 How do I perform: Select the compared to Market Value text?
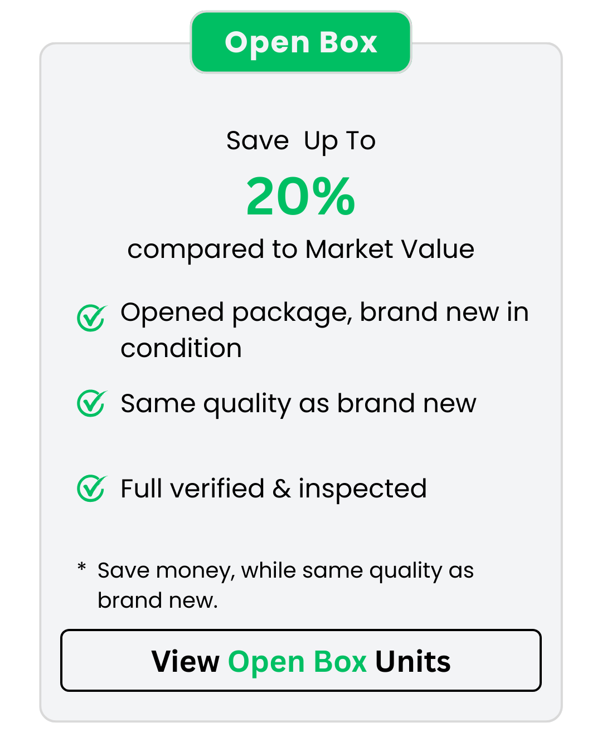302,250
